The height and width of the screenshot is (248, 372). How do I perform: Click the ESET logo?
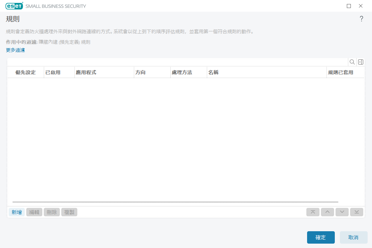pyautogui.click(x=14, y=6)
